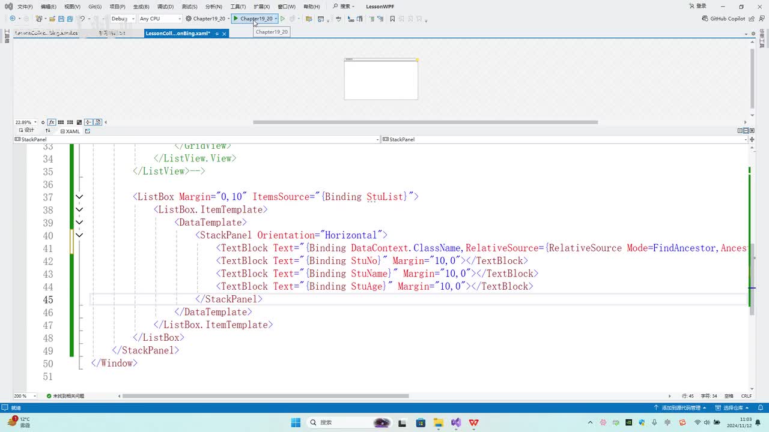
Task: Click the swap panes arrows icon
Action: click(x=47, y=131)
